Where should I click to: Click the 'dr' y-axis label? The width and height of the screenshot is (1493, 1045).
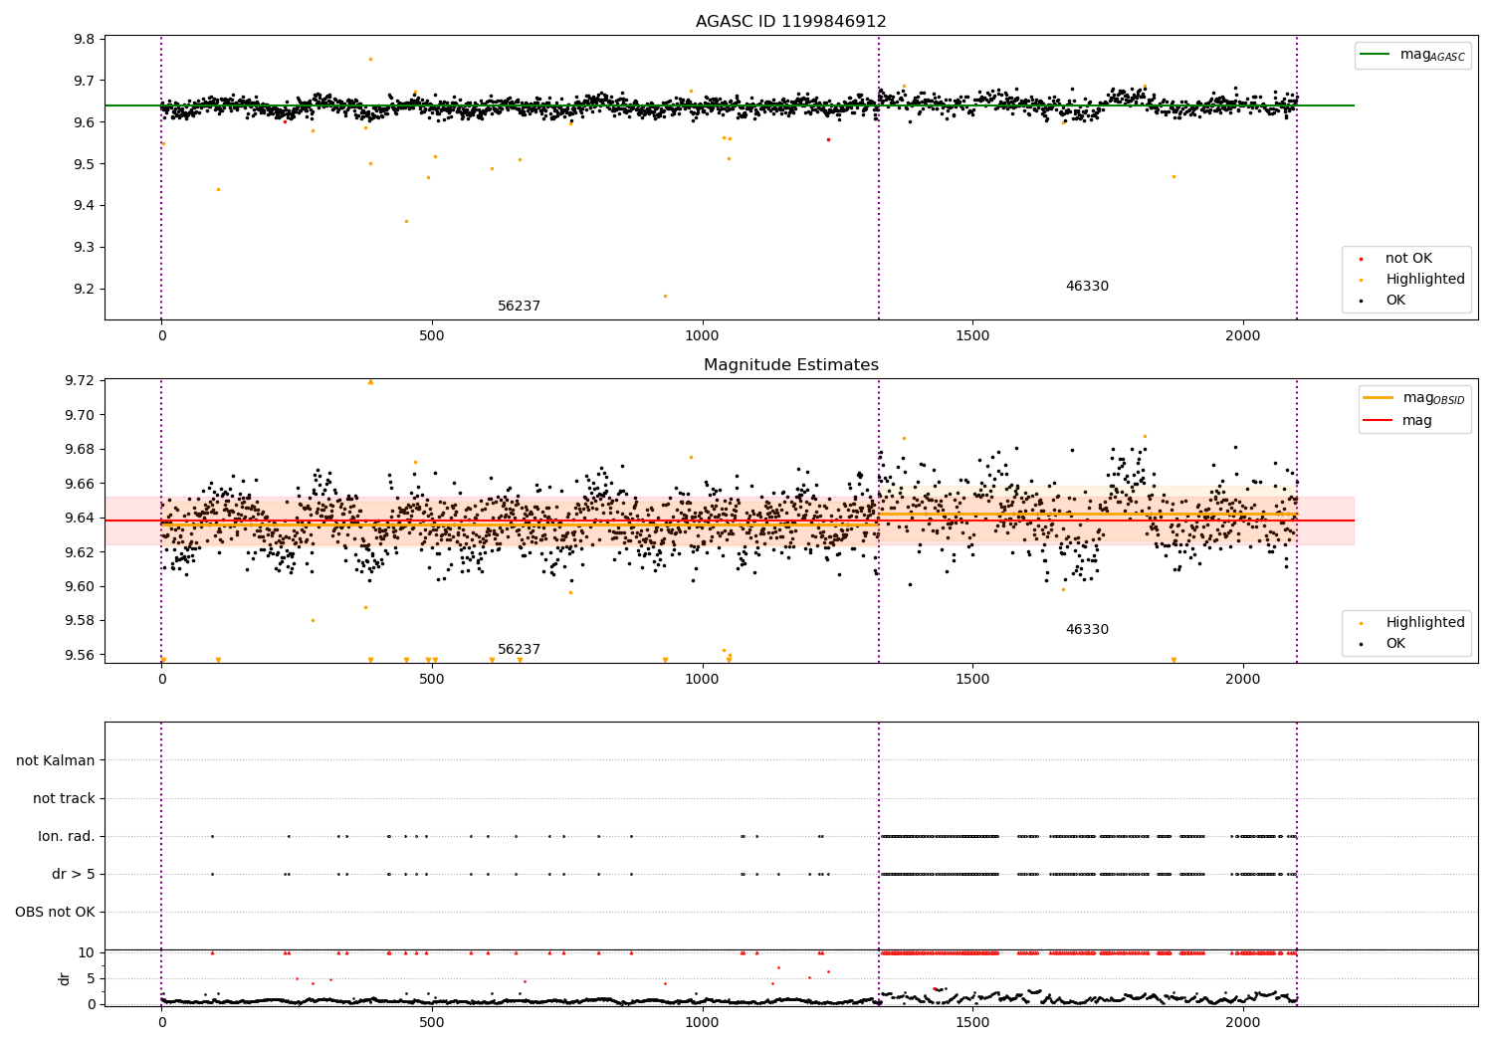pyautogui.click(x=65, y=978)
